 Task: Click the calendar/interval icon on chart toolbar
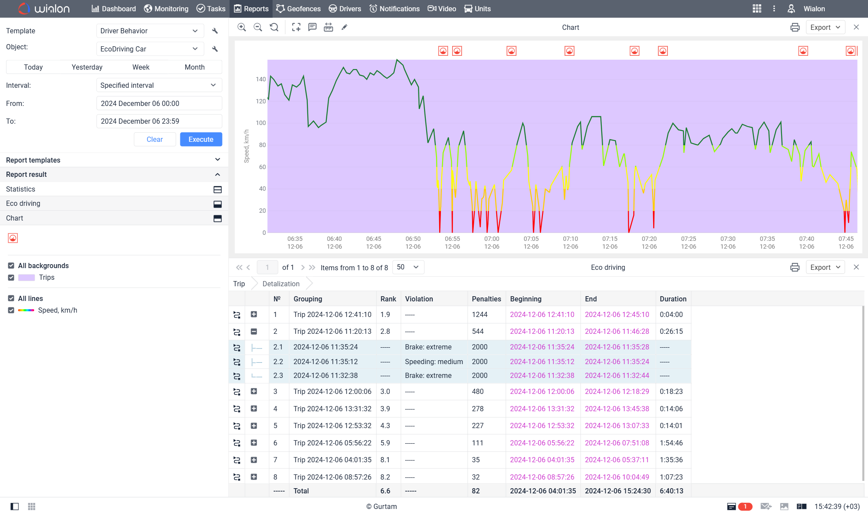point(328,27)
